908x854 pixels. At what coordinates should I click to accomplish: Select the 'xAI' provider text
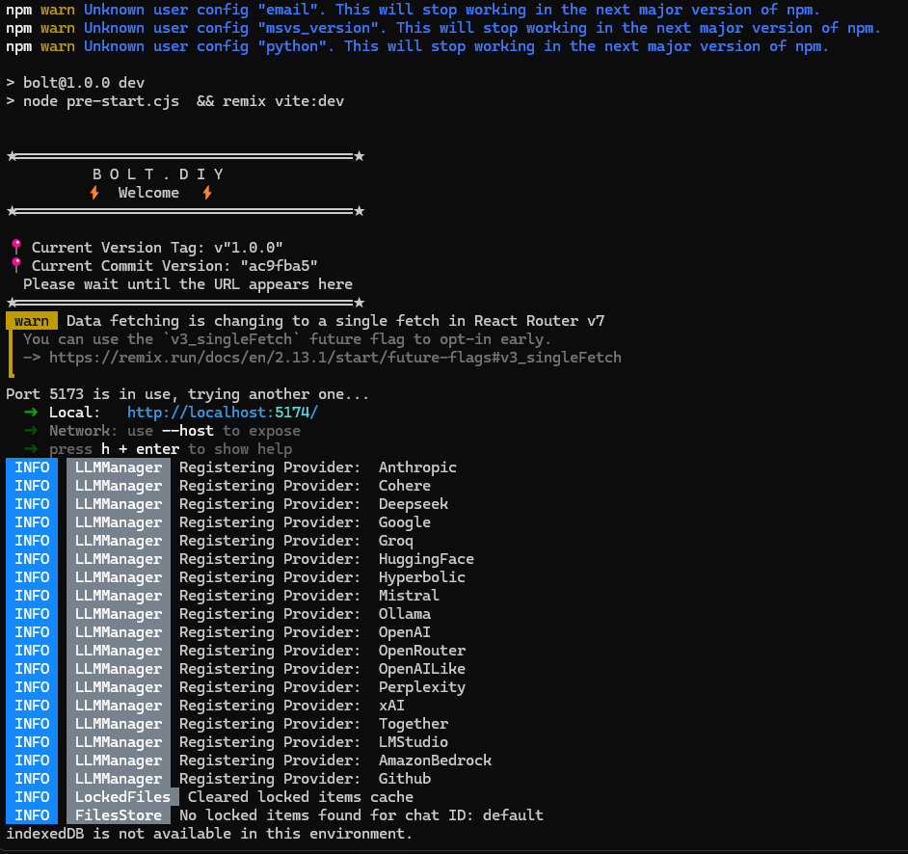click(x=391, y=706)
